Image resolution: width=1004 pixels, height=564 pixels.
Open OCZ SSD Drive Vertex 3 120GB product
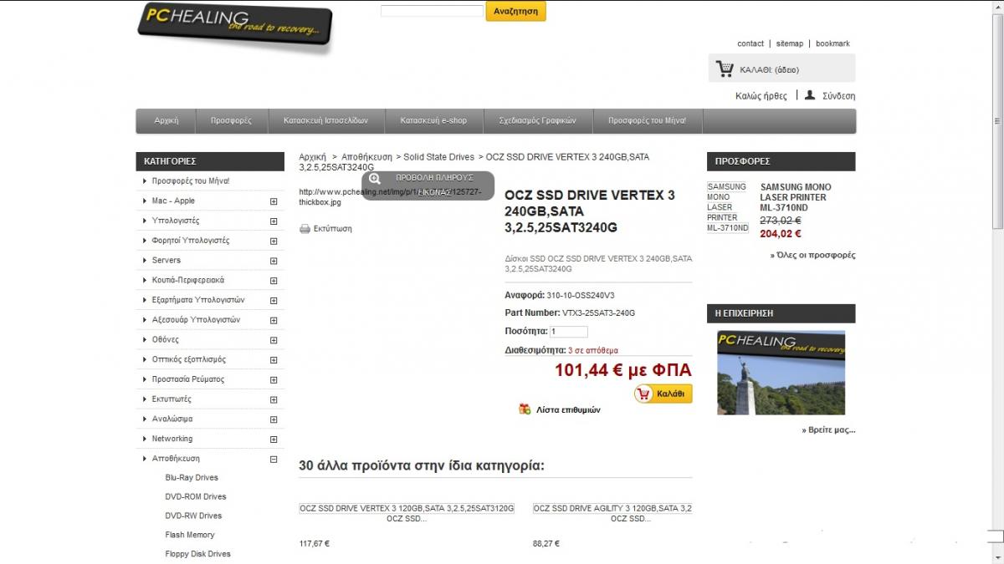407,508
